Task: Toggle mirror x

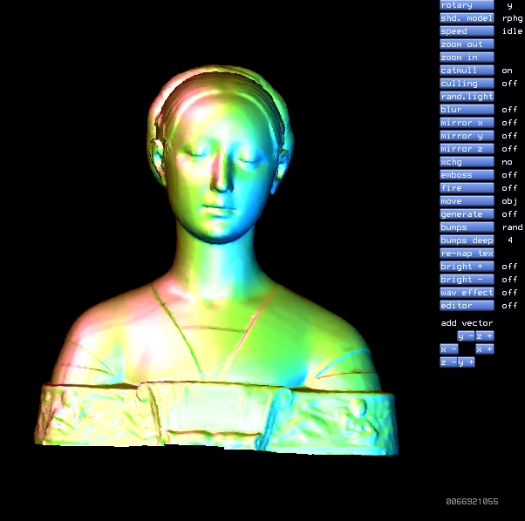Action: (467, 123)
